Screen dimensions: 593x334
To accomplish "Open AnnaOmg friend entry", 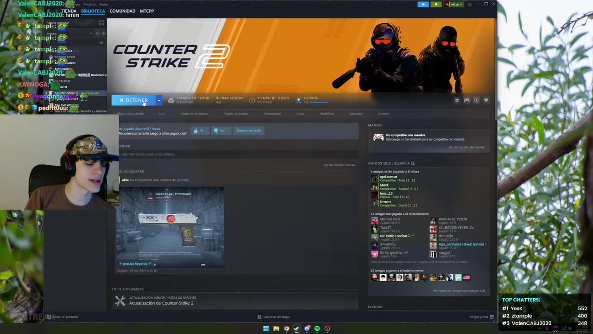I will coord(385,246).
